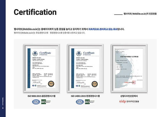Click the 웹사이트(WebSite.co.kr)의 인증현황 header label
Screen dimensions: 165x117
coord(140,14)
